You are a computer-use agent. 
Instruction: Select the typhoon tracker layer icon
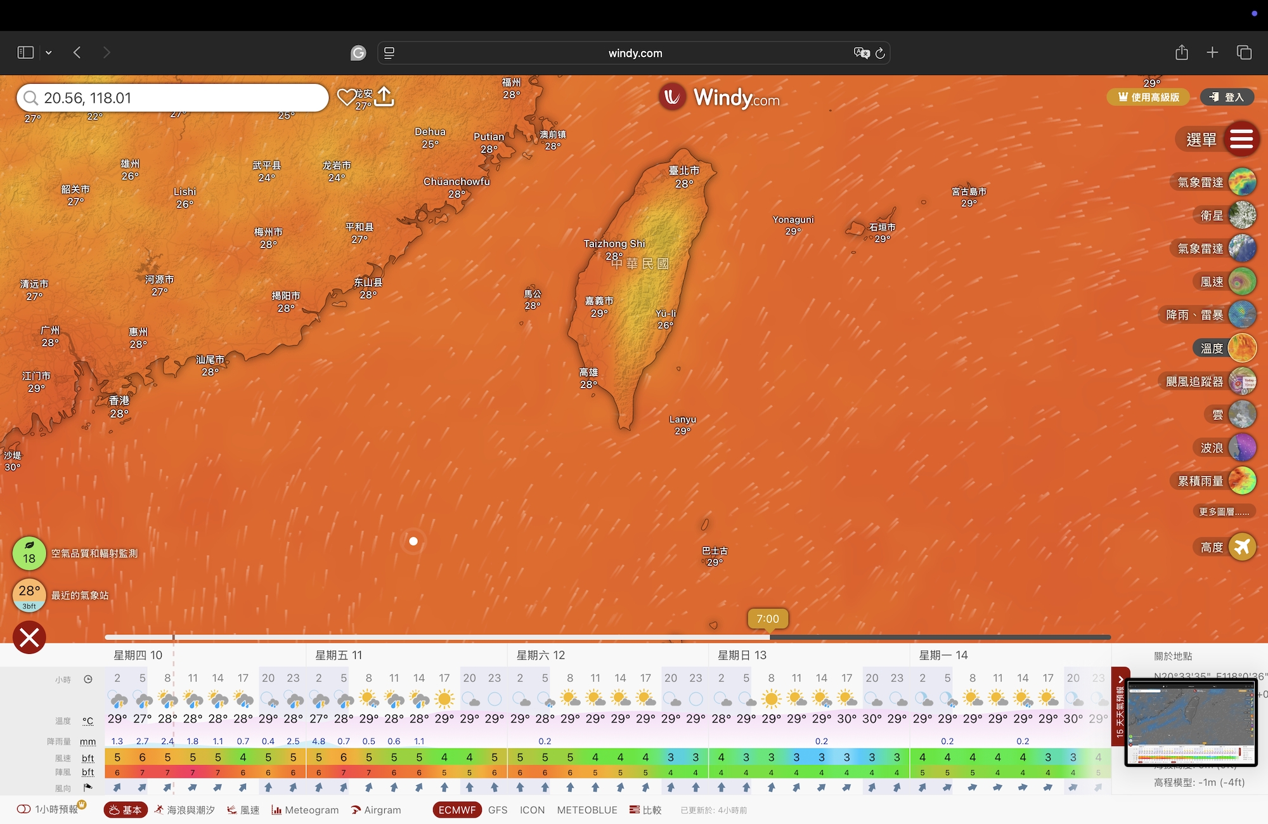tap(1241, 381)
